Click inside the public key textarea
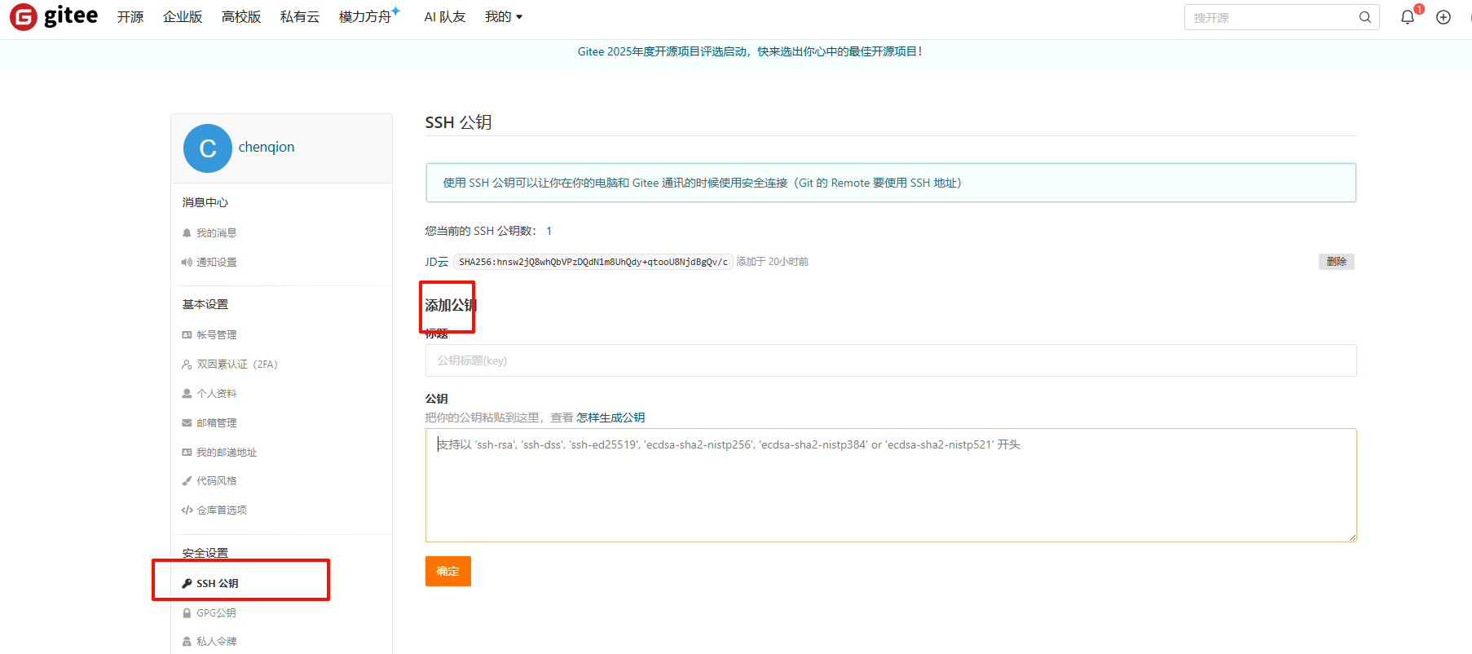The image size is (1472, 654). (890, 489)
